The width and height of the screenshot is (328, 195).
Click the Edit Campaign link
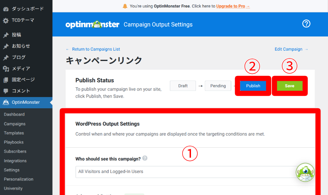(x=291, y=49)
